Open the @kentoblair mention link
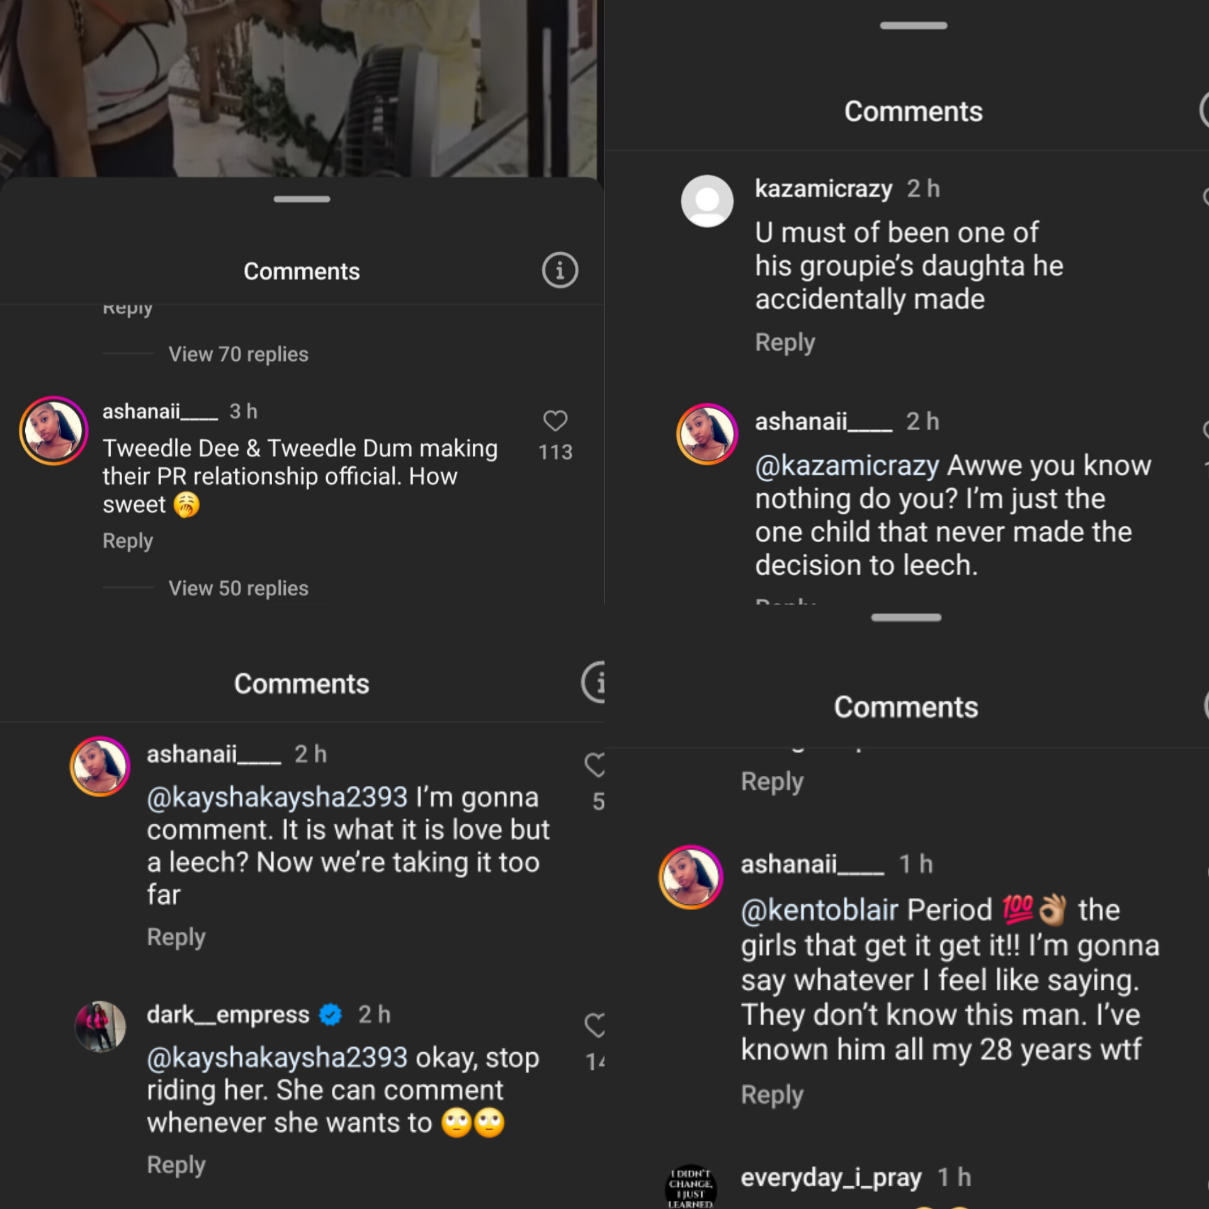1209x1209 pixels. 819,910
